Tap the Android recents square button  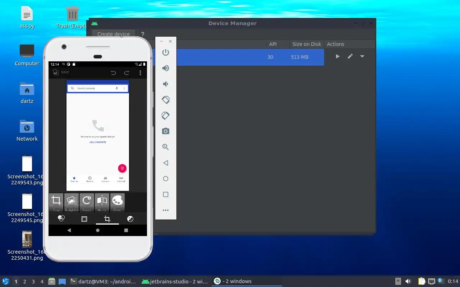pyautogui.click(x=126, y=230)
